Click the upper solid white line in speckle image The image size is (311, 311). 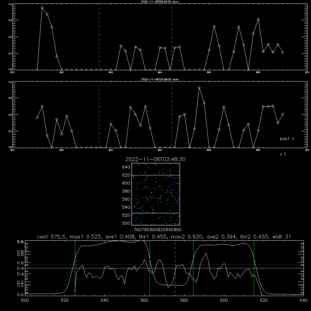coord(156,175)
